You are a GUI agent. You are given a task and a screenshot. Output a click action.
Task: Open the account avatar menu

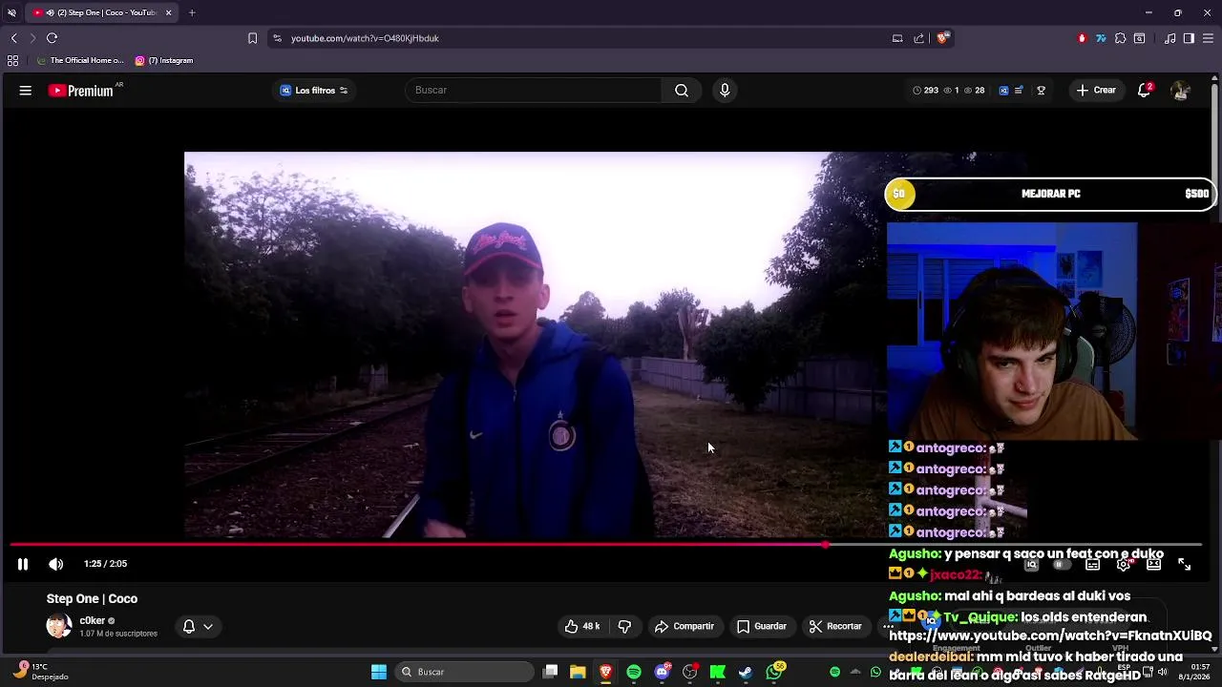coord(1181,91)
